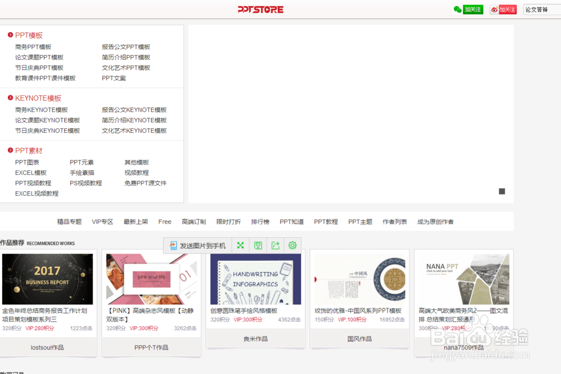561x374 pixels.
Task: Open 文化艺术PPT模板 link
Action: pyautogui.click(x=126, y=68)
